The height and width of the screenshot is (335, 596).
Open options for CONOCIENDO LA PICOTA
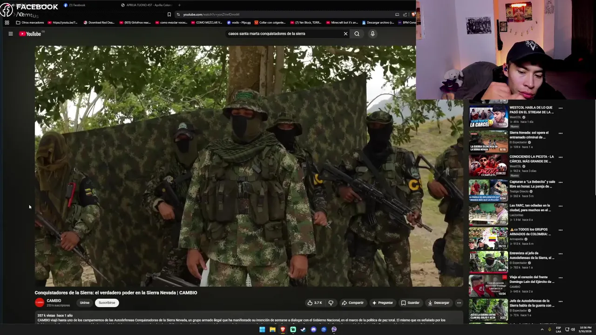(x=560, y=157)
